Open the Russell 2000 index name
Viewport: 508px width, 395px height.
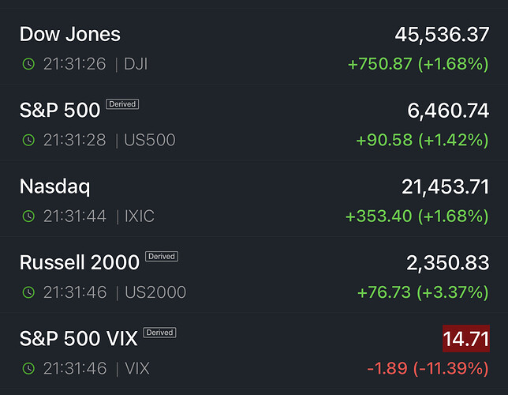point(79,262)
